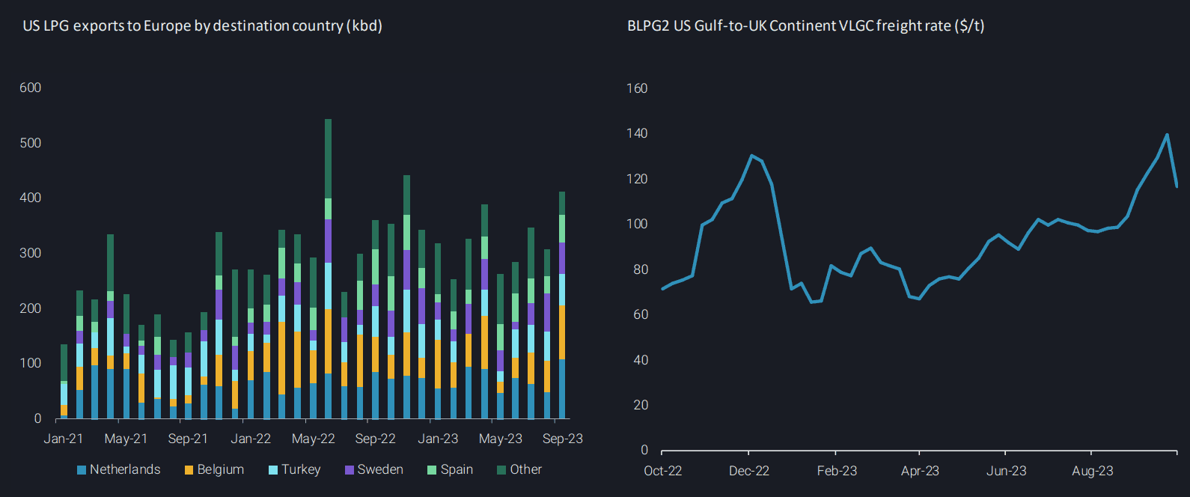Click the Aug-23 x-axis label
1190x497 pixels.
tap(1092, 471)
